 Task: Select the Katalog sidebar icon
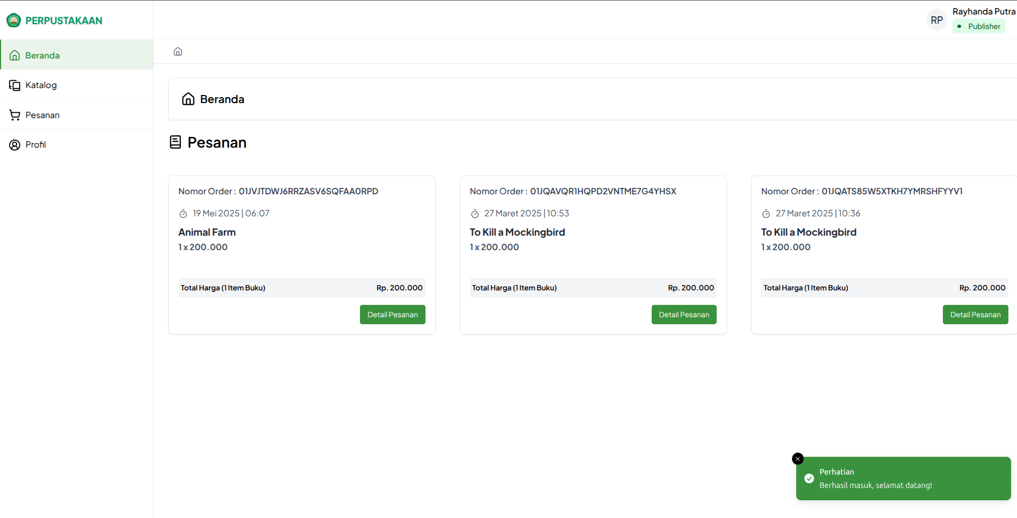coord(15,85)
